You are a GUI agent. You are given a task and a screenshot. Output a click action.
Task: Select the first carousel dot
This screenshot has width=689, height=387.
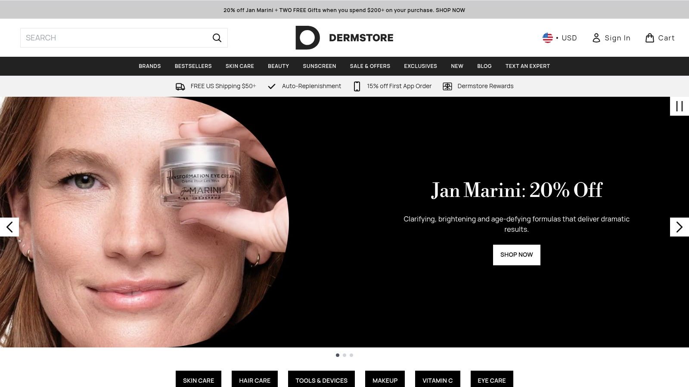tap(338, 355)
